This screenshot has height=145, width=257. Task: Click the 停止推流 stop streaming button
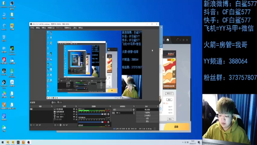tap(147, 110)
